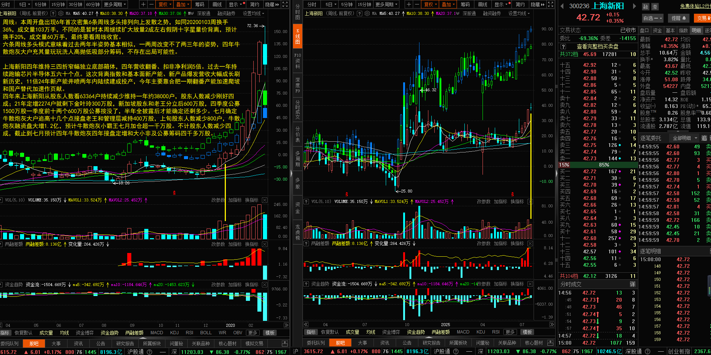Switch to the 盘口 tab in quote panel
The width and height of the screenshot is (711, 355).
[x=645, y=30]
